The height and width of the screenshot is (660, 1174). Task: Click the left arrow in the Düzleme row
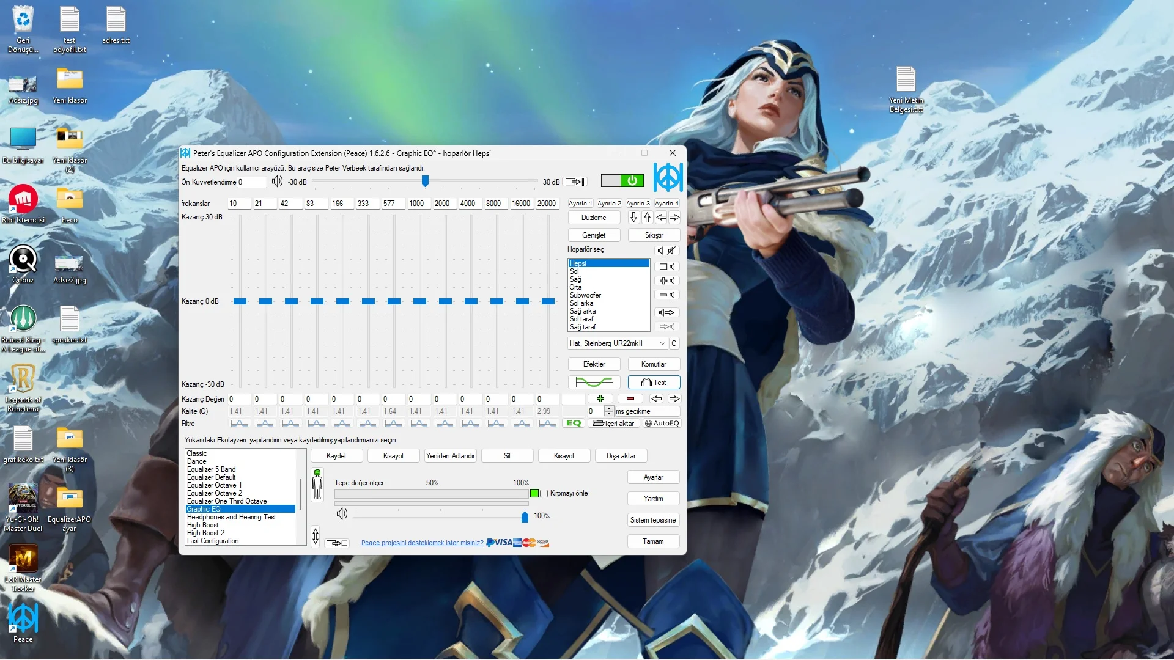(661, 218)
